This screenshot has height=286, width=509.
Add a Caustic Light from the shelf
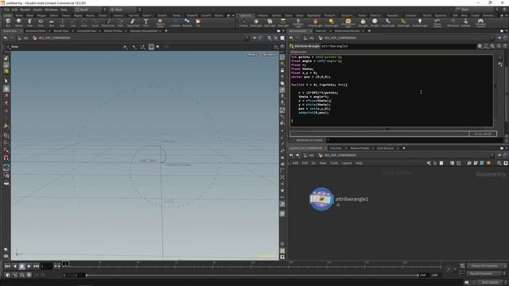click(388, 23)
